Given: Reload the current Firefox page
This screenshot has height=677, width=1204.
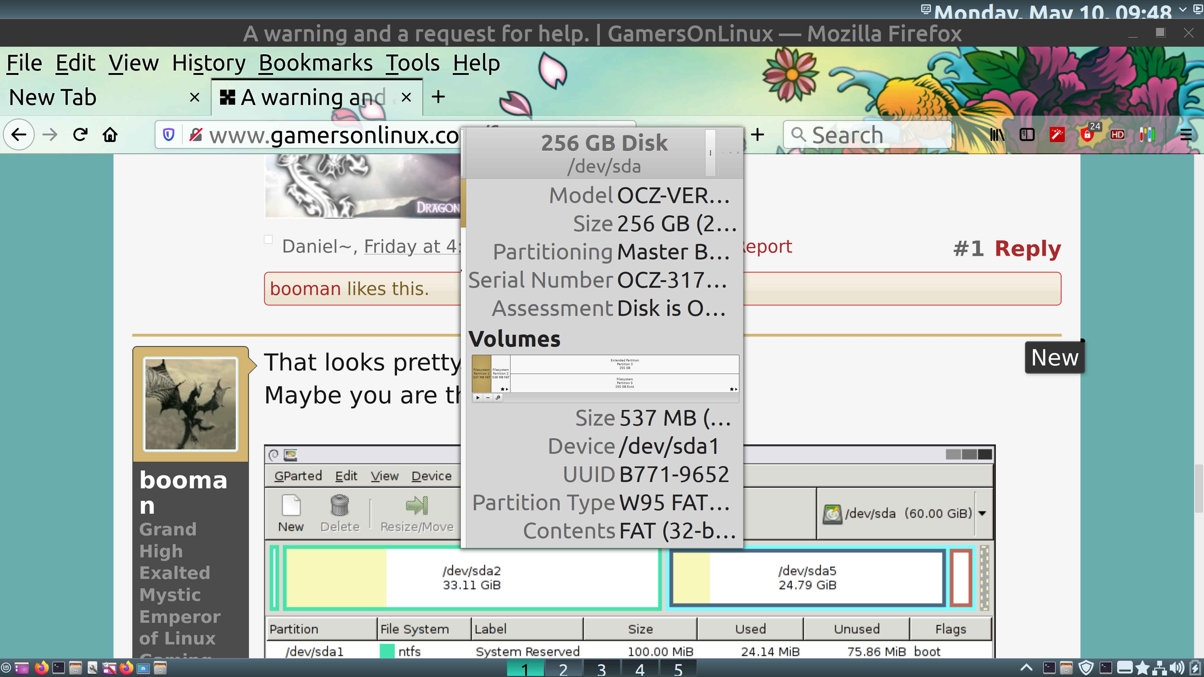Looking at the screenshot, I should (80, 135).
